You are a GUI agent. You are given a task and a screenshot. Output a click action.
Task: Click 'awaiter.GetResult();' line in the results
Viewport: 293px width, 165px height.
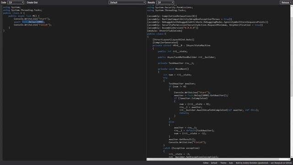182,139
